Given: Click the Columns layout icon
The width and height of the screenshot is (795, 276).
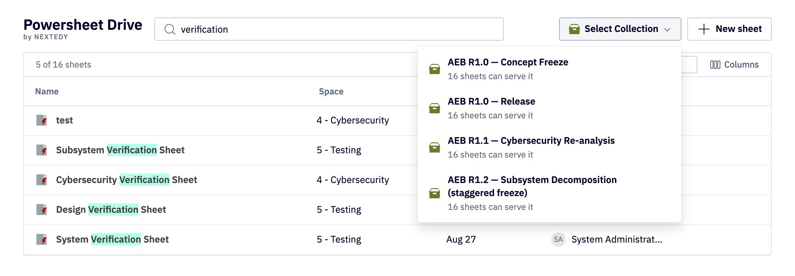Looking at the screenshot, I should (x=715, y=65).
